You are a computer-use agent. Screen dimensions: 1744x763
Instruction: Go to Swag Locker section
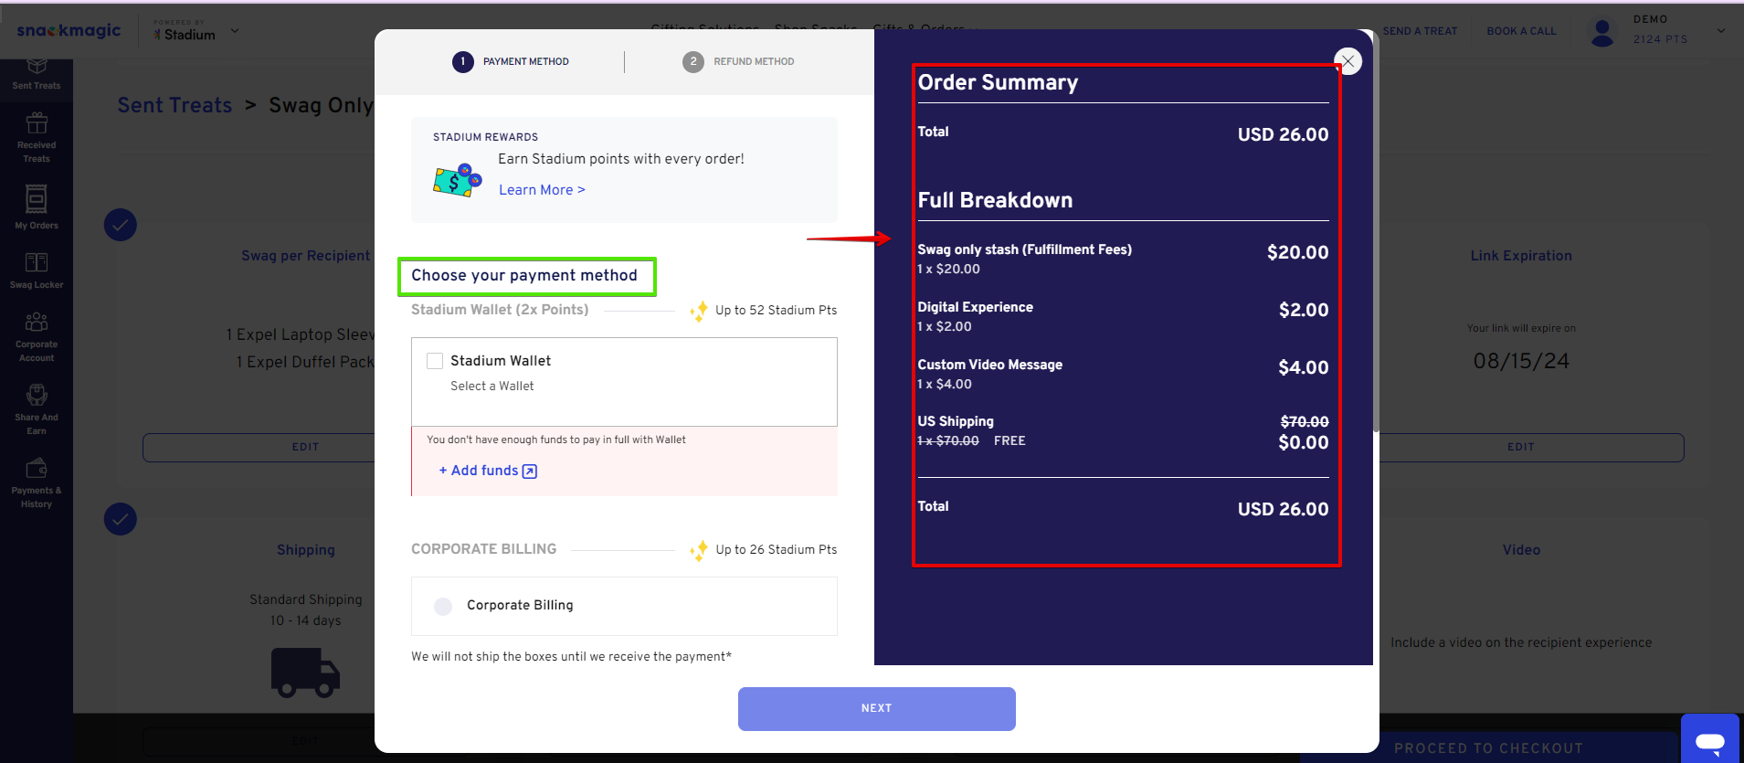click(x=37, y=270)
